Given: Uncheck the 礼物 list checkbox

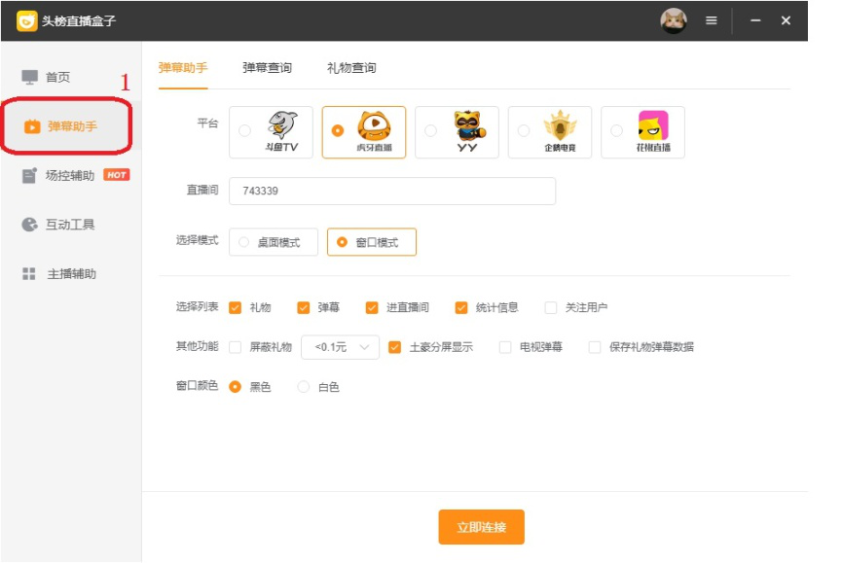Looking at the screenshot, I should pos(235,307).
